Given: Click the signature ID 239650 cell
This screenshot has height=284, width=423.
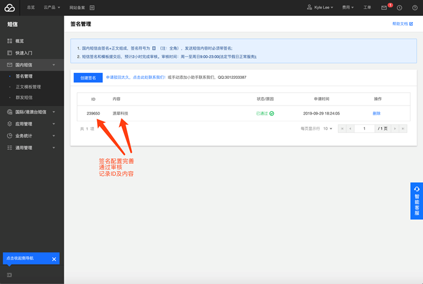Looking at the screenshot, I should (93, 113).
